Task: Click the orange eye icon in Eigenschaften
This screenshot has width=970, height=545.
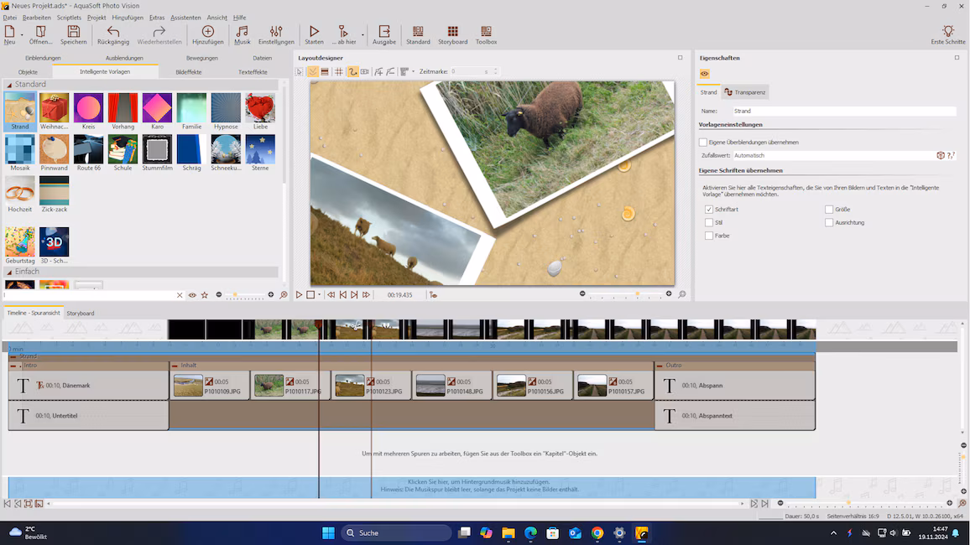Action: (705, 74)
